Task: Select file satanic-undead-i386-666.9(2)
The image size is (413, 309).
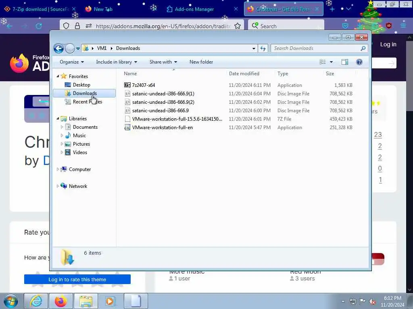Action: coord(163,102)
